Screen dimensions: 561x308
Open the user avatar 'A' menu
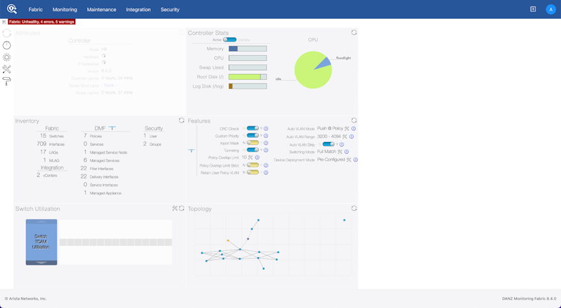pos(551,9)
